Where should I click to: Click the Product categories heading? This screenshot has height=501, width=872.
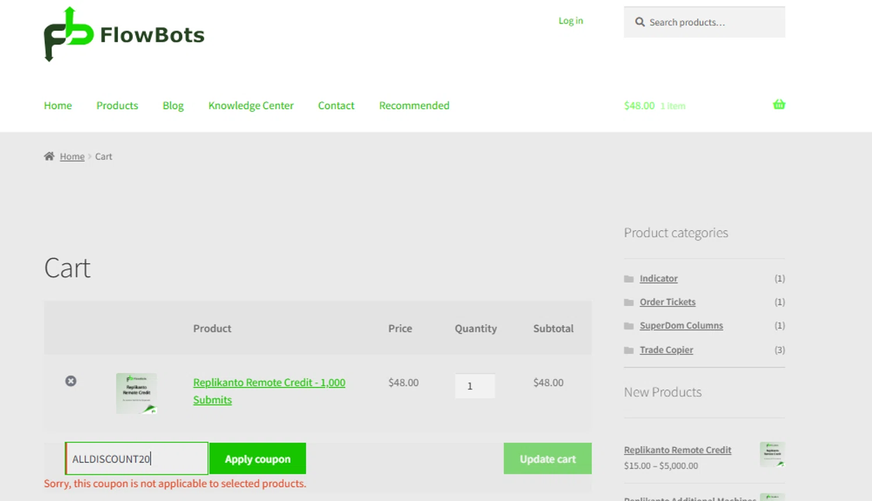coord(676,232)
